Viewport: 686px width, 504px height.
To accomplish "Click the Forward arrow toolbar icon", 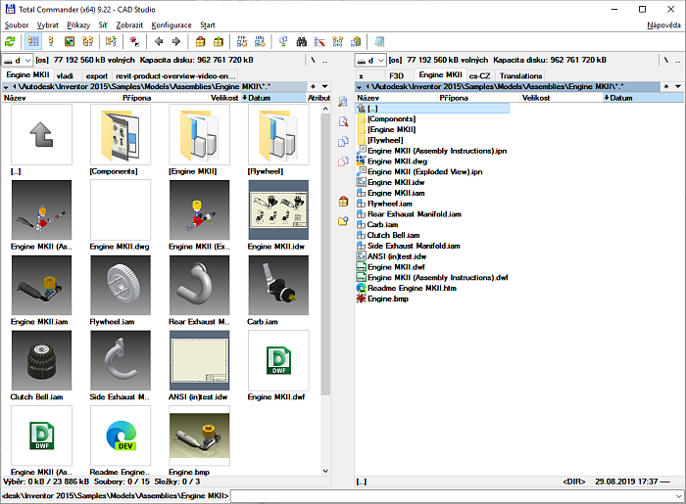I will [176, 41].
